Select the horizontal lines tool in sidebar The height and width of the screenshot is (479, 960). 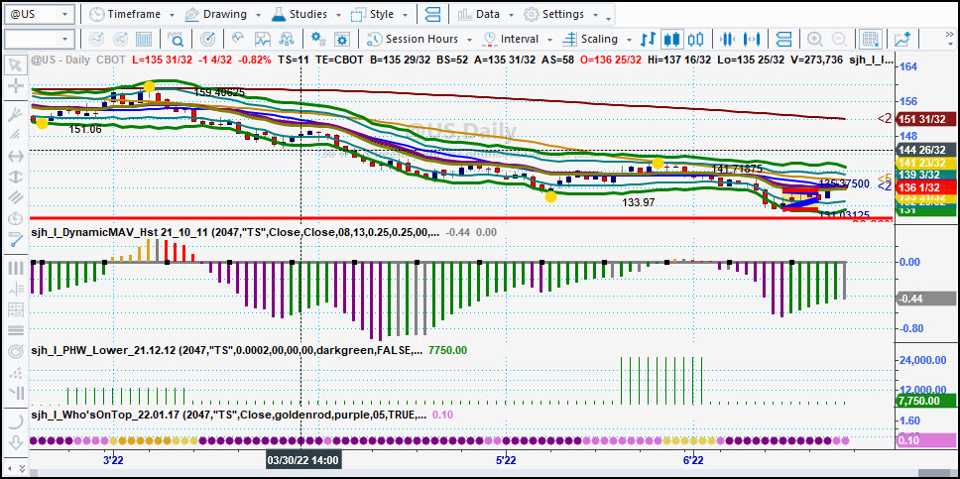click(x=16, y=331)
